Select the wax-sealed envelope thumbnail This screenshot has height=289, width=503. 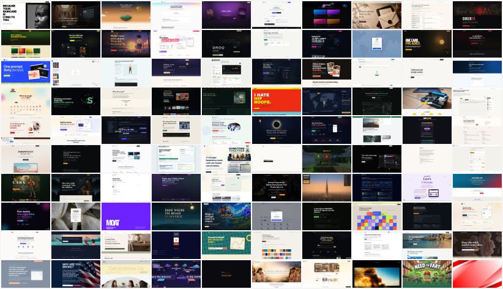[376, 15]
